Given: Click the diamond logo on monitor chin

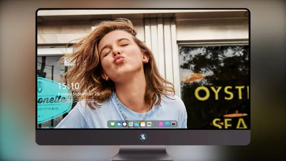Looking at the screenshot, I should pyautogui.click(x=143, y=137).
